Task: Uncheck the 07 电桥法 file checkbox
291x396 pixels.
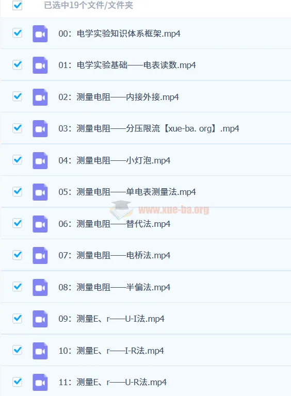Action: pyautogui.click(x=18, y=255)
